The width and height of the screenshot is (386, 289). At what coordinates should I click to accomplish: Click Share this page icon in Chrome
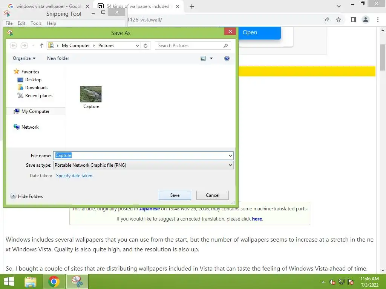coord(326,20)
